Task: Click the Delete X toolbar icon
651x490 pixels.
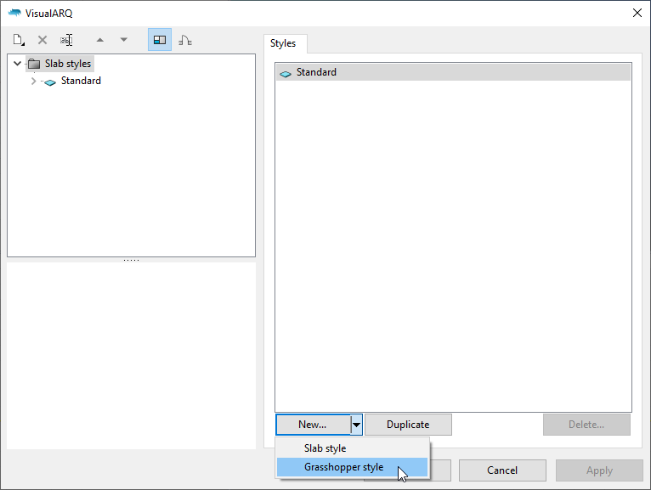Action: coord(42,40)
